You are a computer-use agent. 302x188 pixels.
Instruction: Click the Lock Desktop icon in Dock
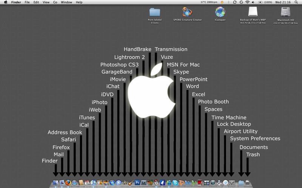[x=219, y=182]
